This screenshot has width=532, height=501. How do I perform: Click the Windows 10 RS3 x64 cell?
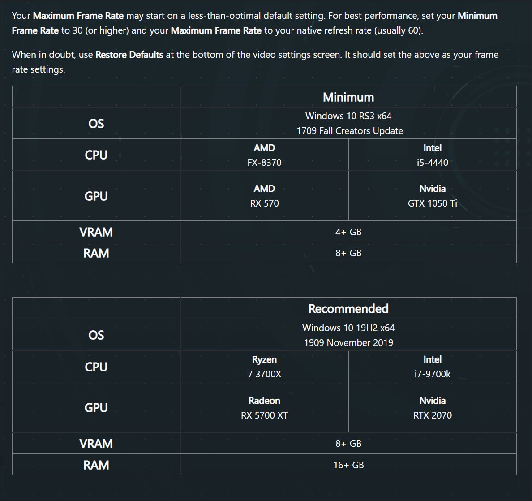tap(348, 123)
